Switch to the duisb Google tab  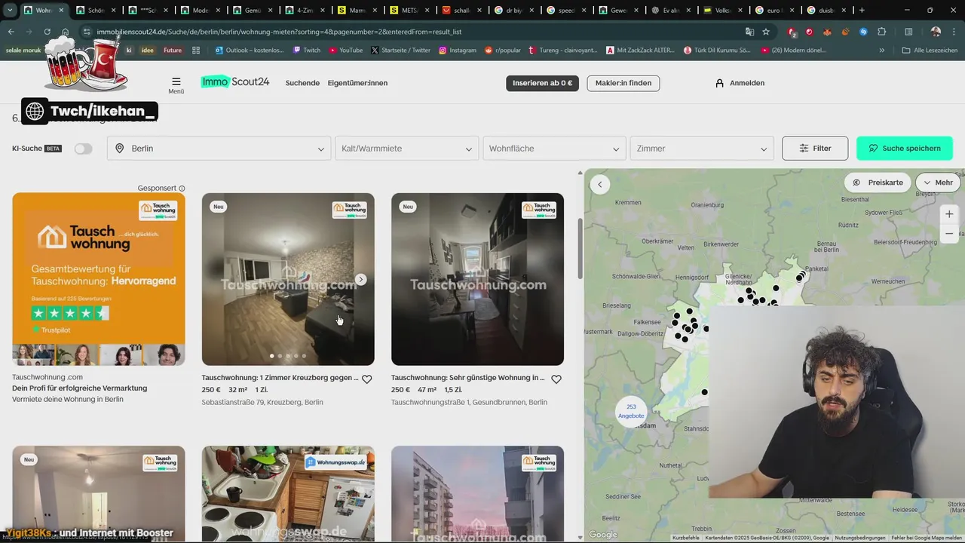pos(825,11)
